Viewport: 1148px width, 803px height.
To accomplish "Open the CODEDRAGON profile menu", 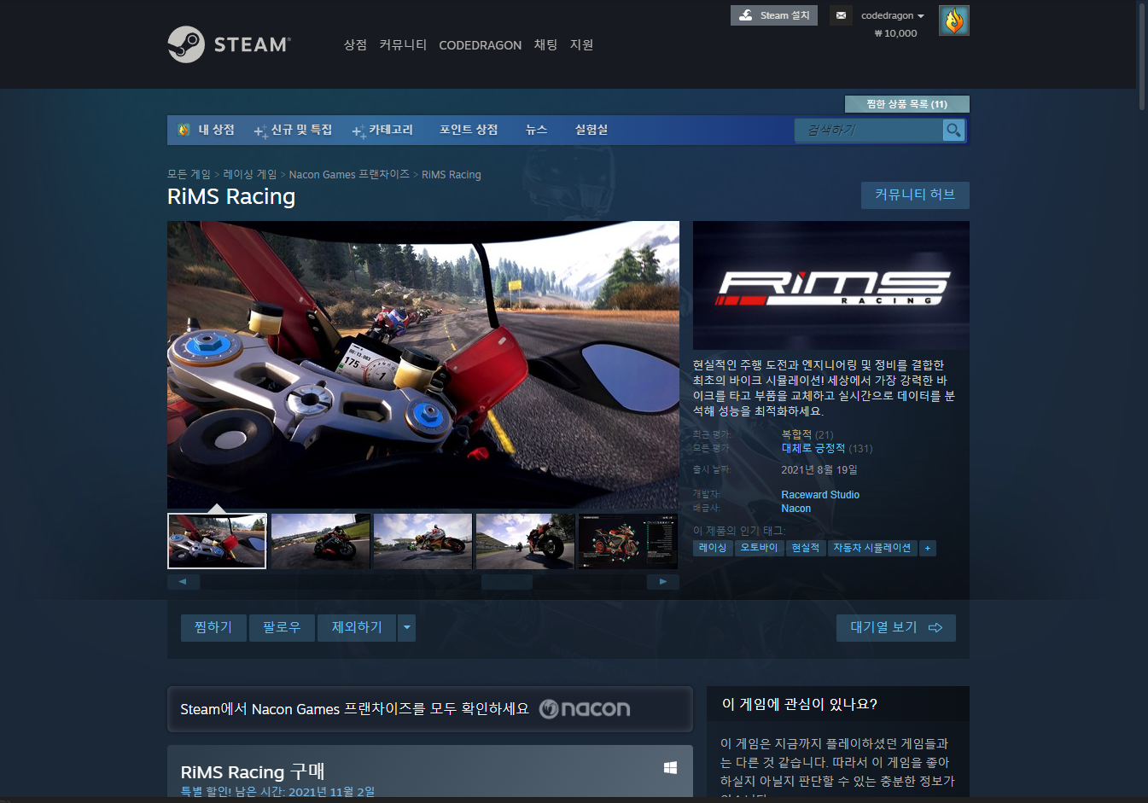I will 480,45.
